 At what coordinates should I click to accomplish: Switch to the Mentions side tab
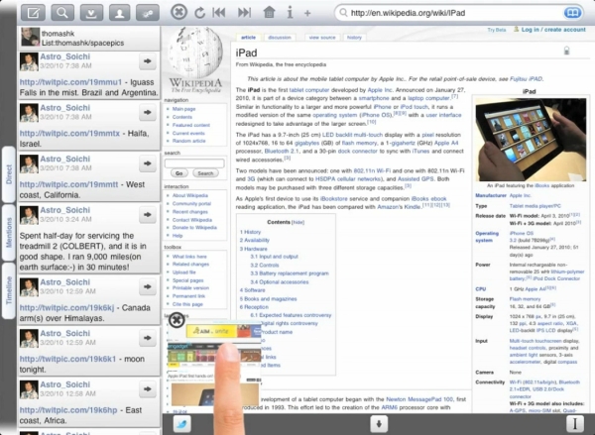pyautogui.click(x=9, y=233)
